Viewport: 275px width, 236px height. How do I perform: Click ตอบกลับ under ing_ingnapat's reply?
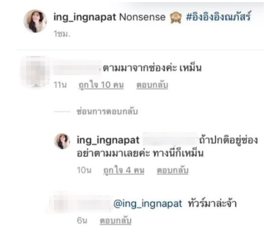(173, 170)
